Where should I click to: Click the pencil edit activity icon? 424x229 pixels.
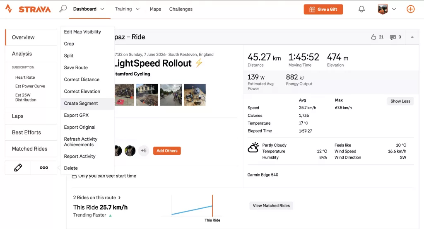(x=18, y=168)
